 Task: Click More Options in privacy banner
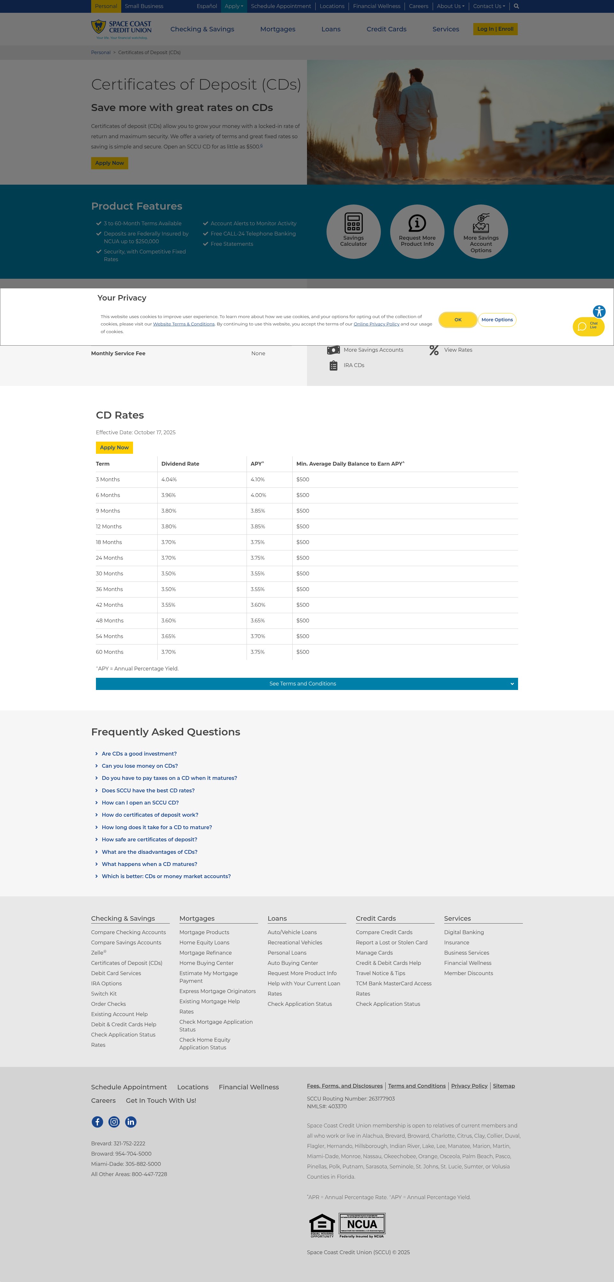pos(497,320)
